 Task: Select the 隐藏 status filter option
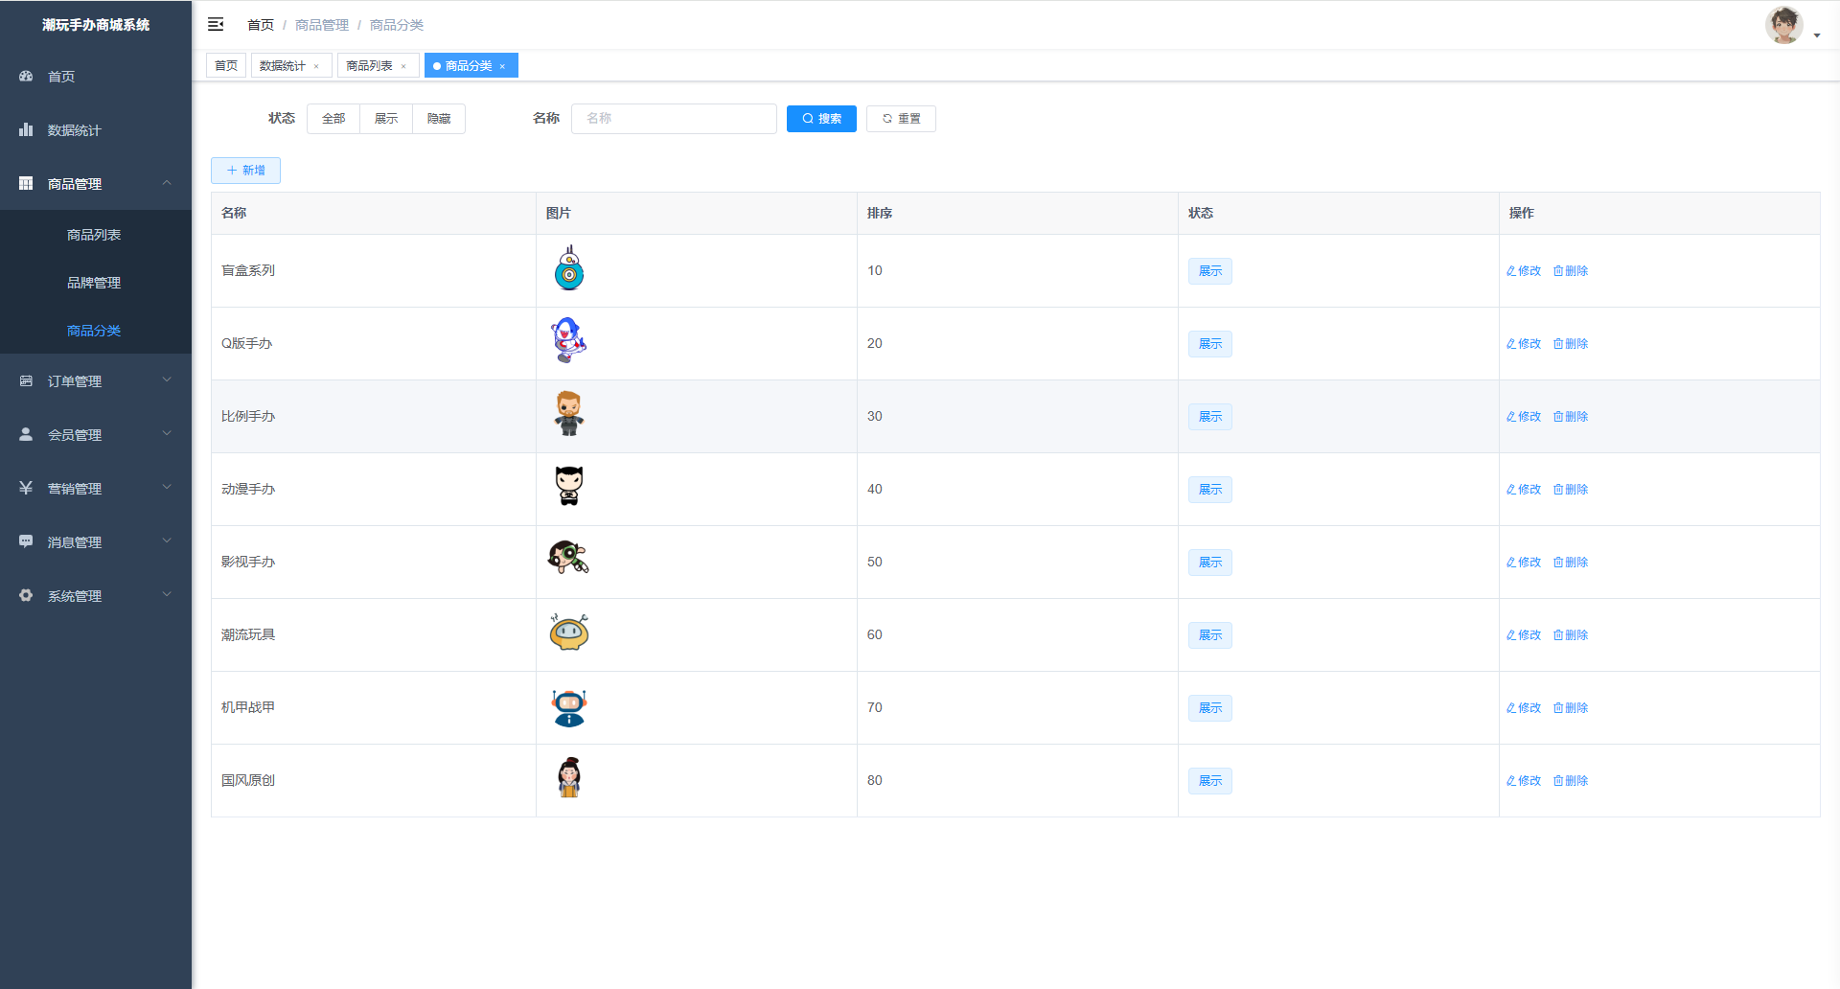pyautogui.click(x=439, y=119)
